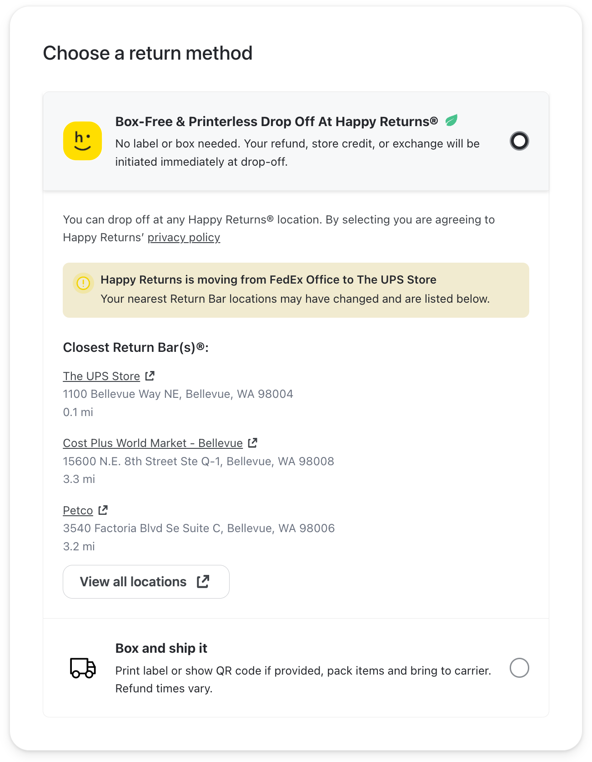Click the delivery truck icon
This screenshot has width=592, height=762.
coord(82,669)
